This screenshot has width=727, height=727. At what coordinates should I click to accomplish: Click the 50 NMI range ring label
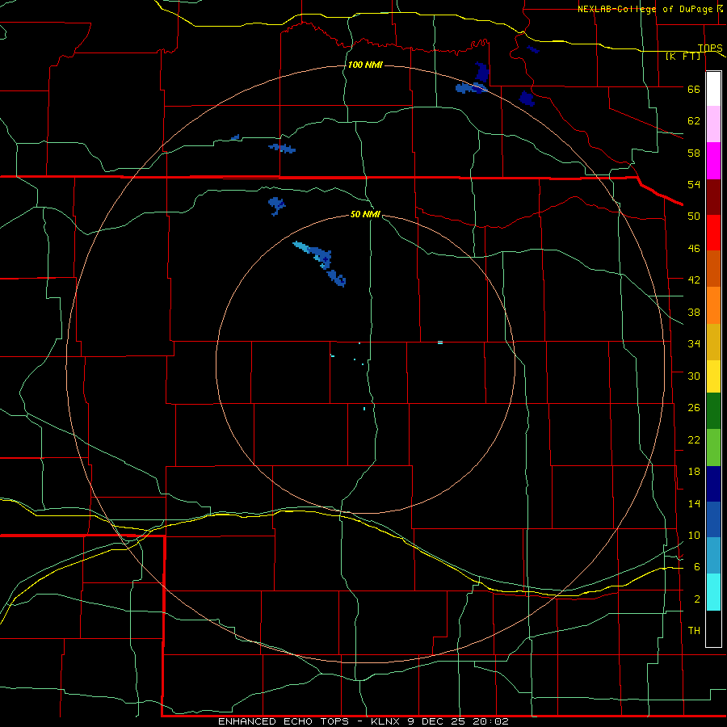tap(365, 214)
